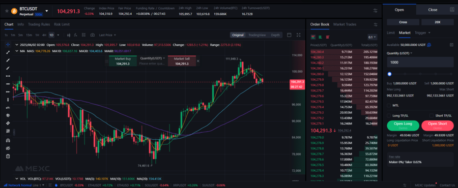Show the combined buy/sell order book view

tap(313, 37)
